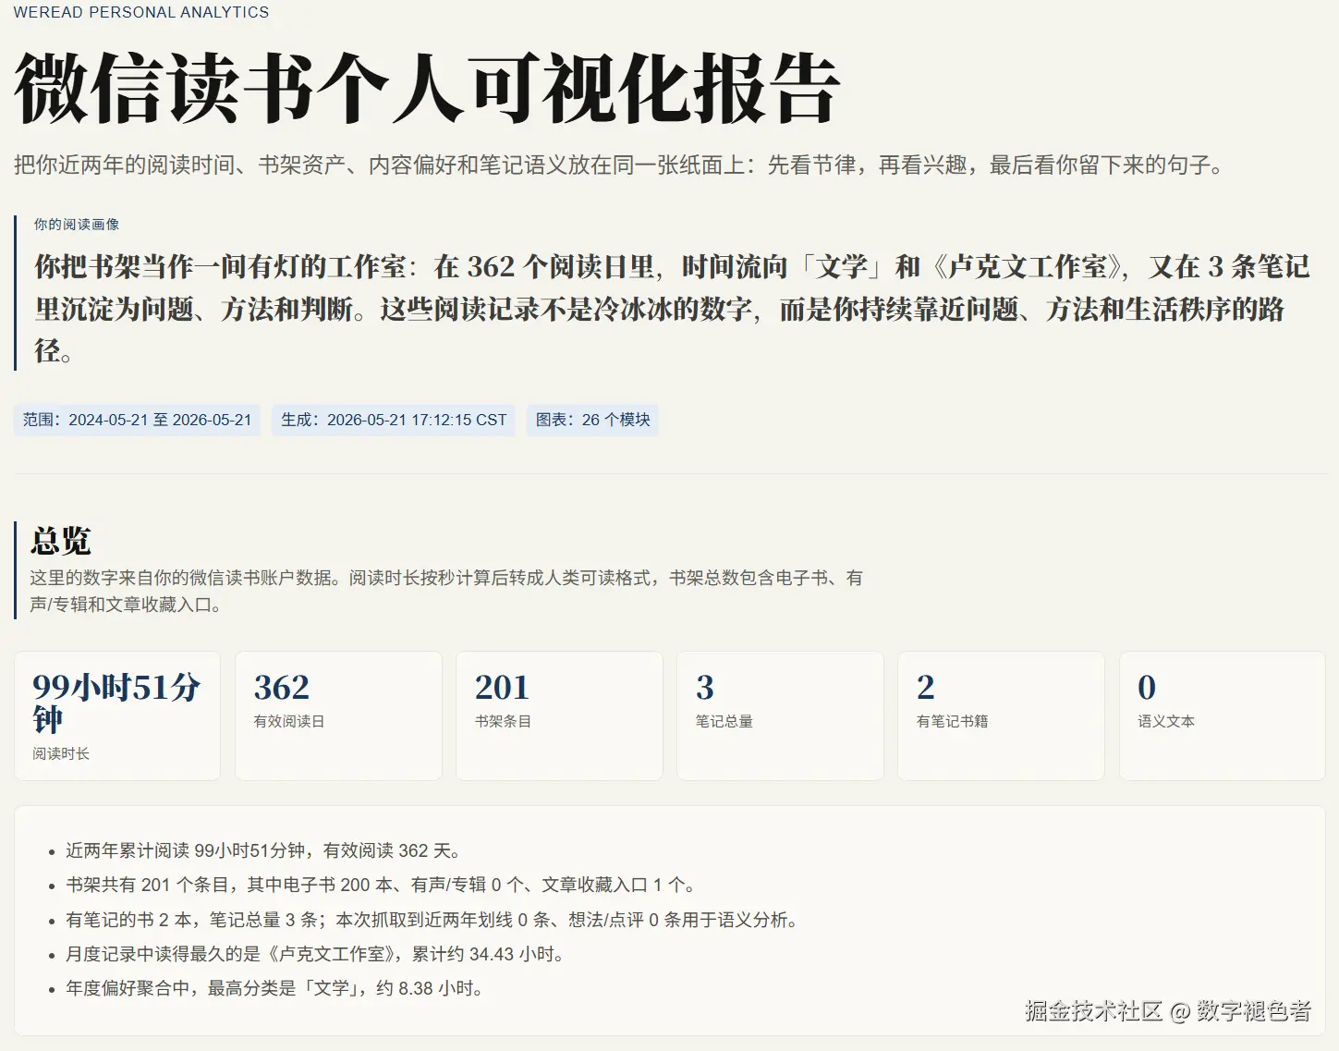
Task: Click the bullet 近两年累计阅读 99小时51分钟
Action: click(x=265, y=850)
